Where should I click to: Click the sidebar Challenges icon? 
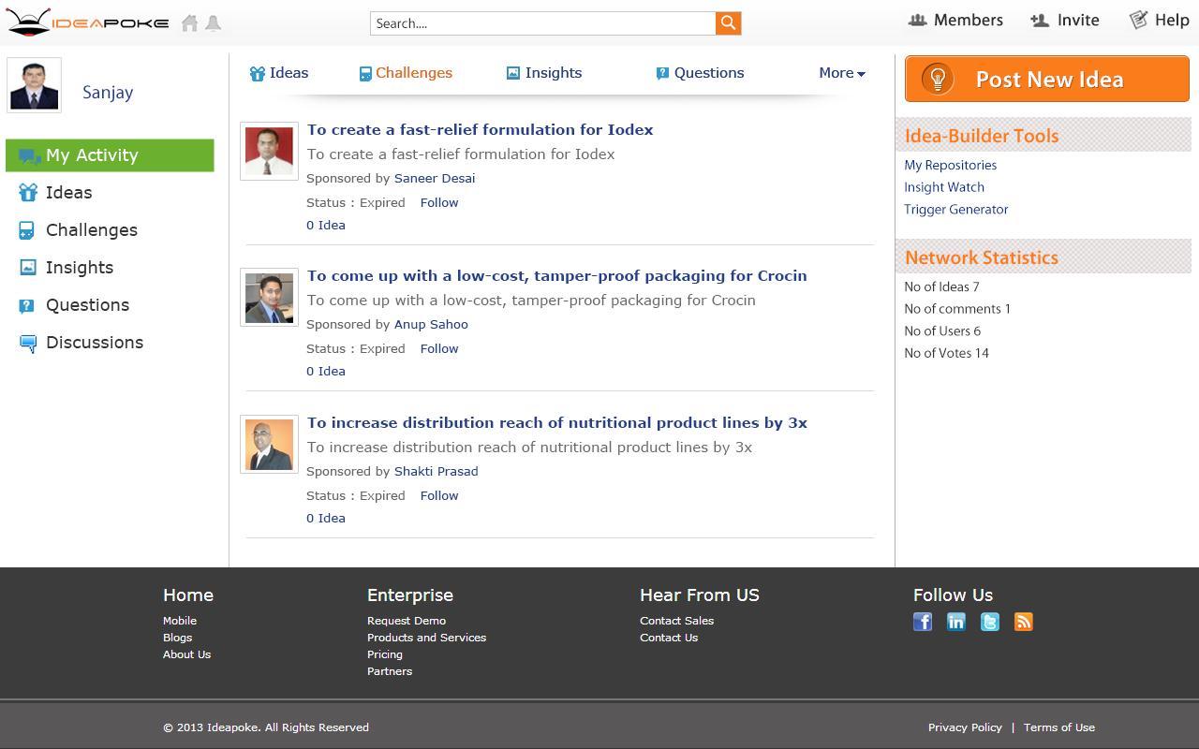click(x=27, y=230)
